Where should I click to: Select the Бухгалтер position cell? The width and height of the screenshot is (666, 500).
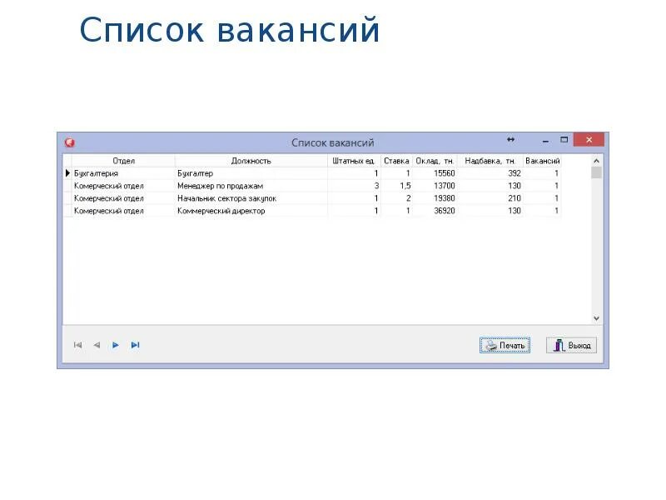coord(251,173)
